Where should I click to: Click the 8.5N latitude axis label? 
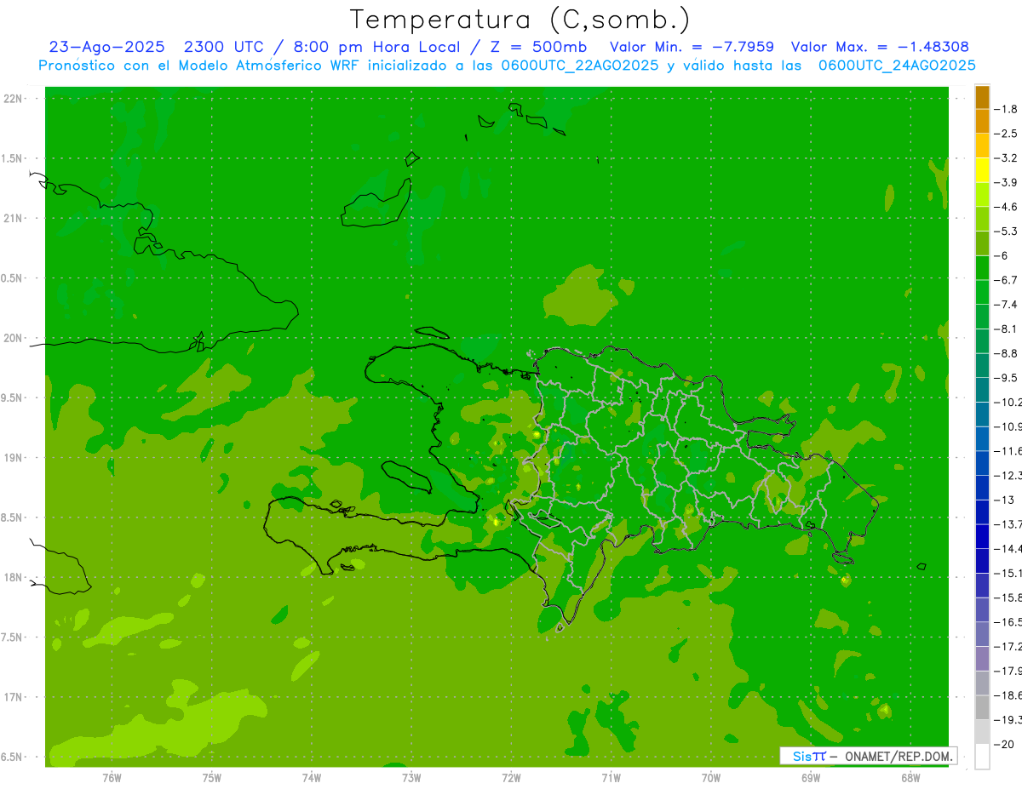click(x=12, y=517)
